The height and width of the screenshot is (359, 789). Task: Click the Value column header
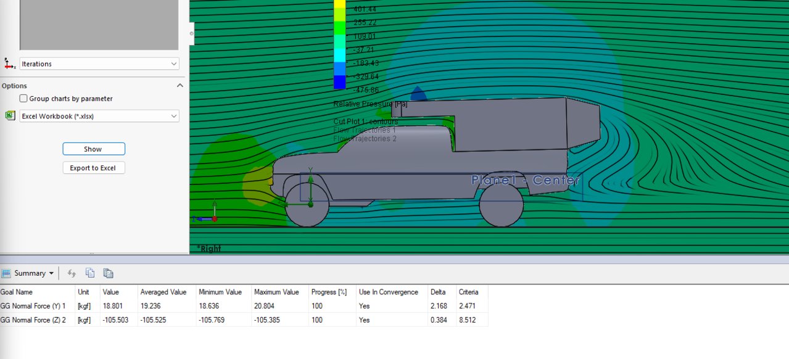[110, 292]
